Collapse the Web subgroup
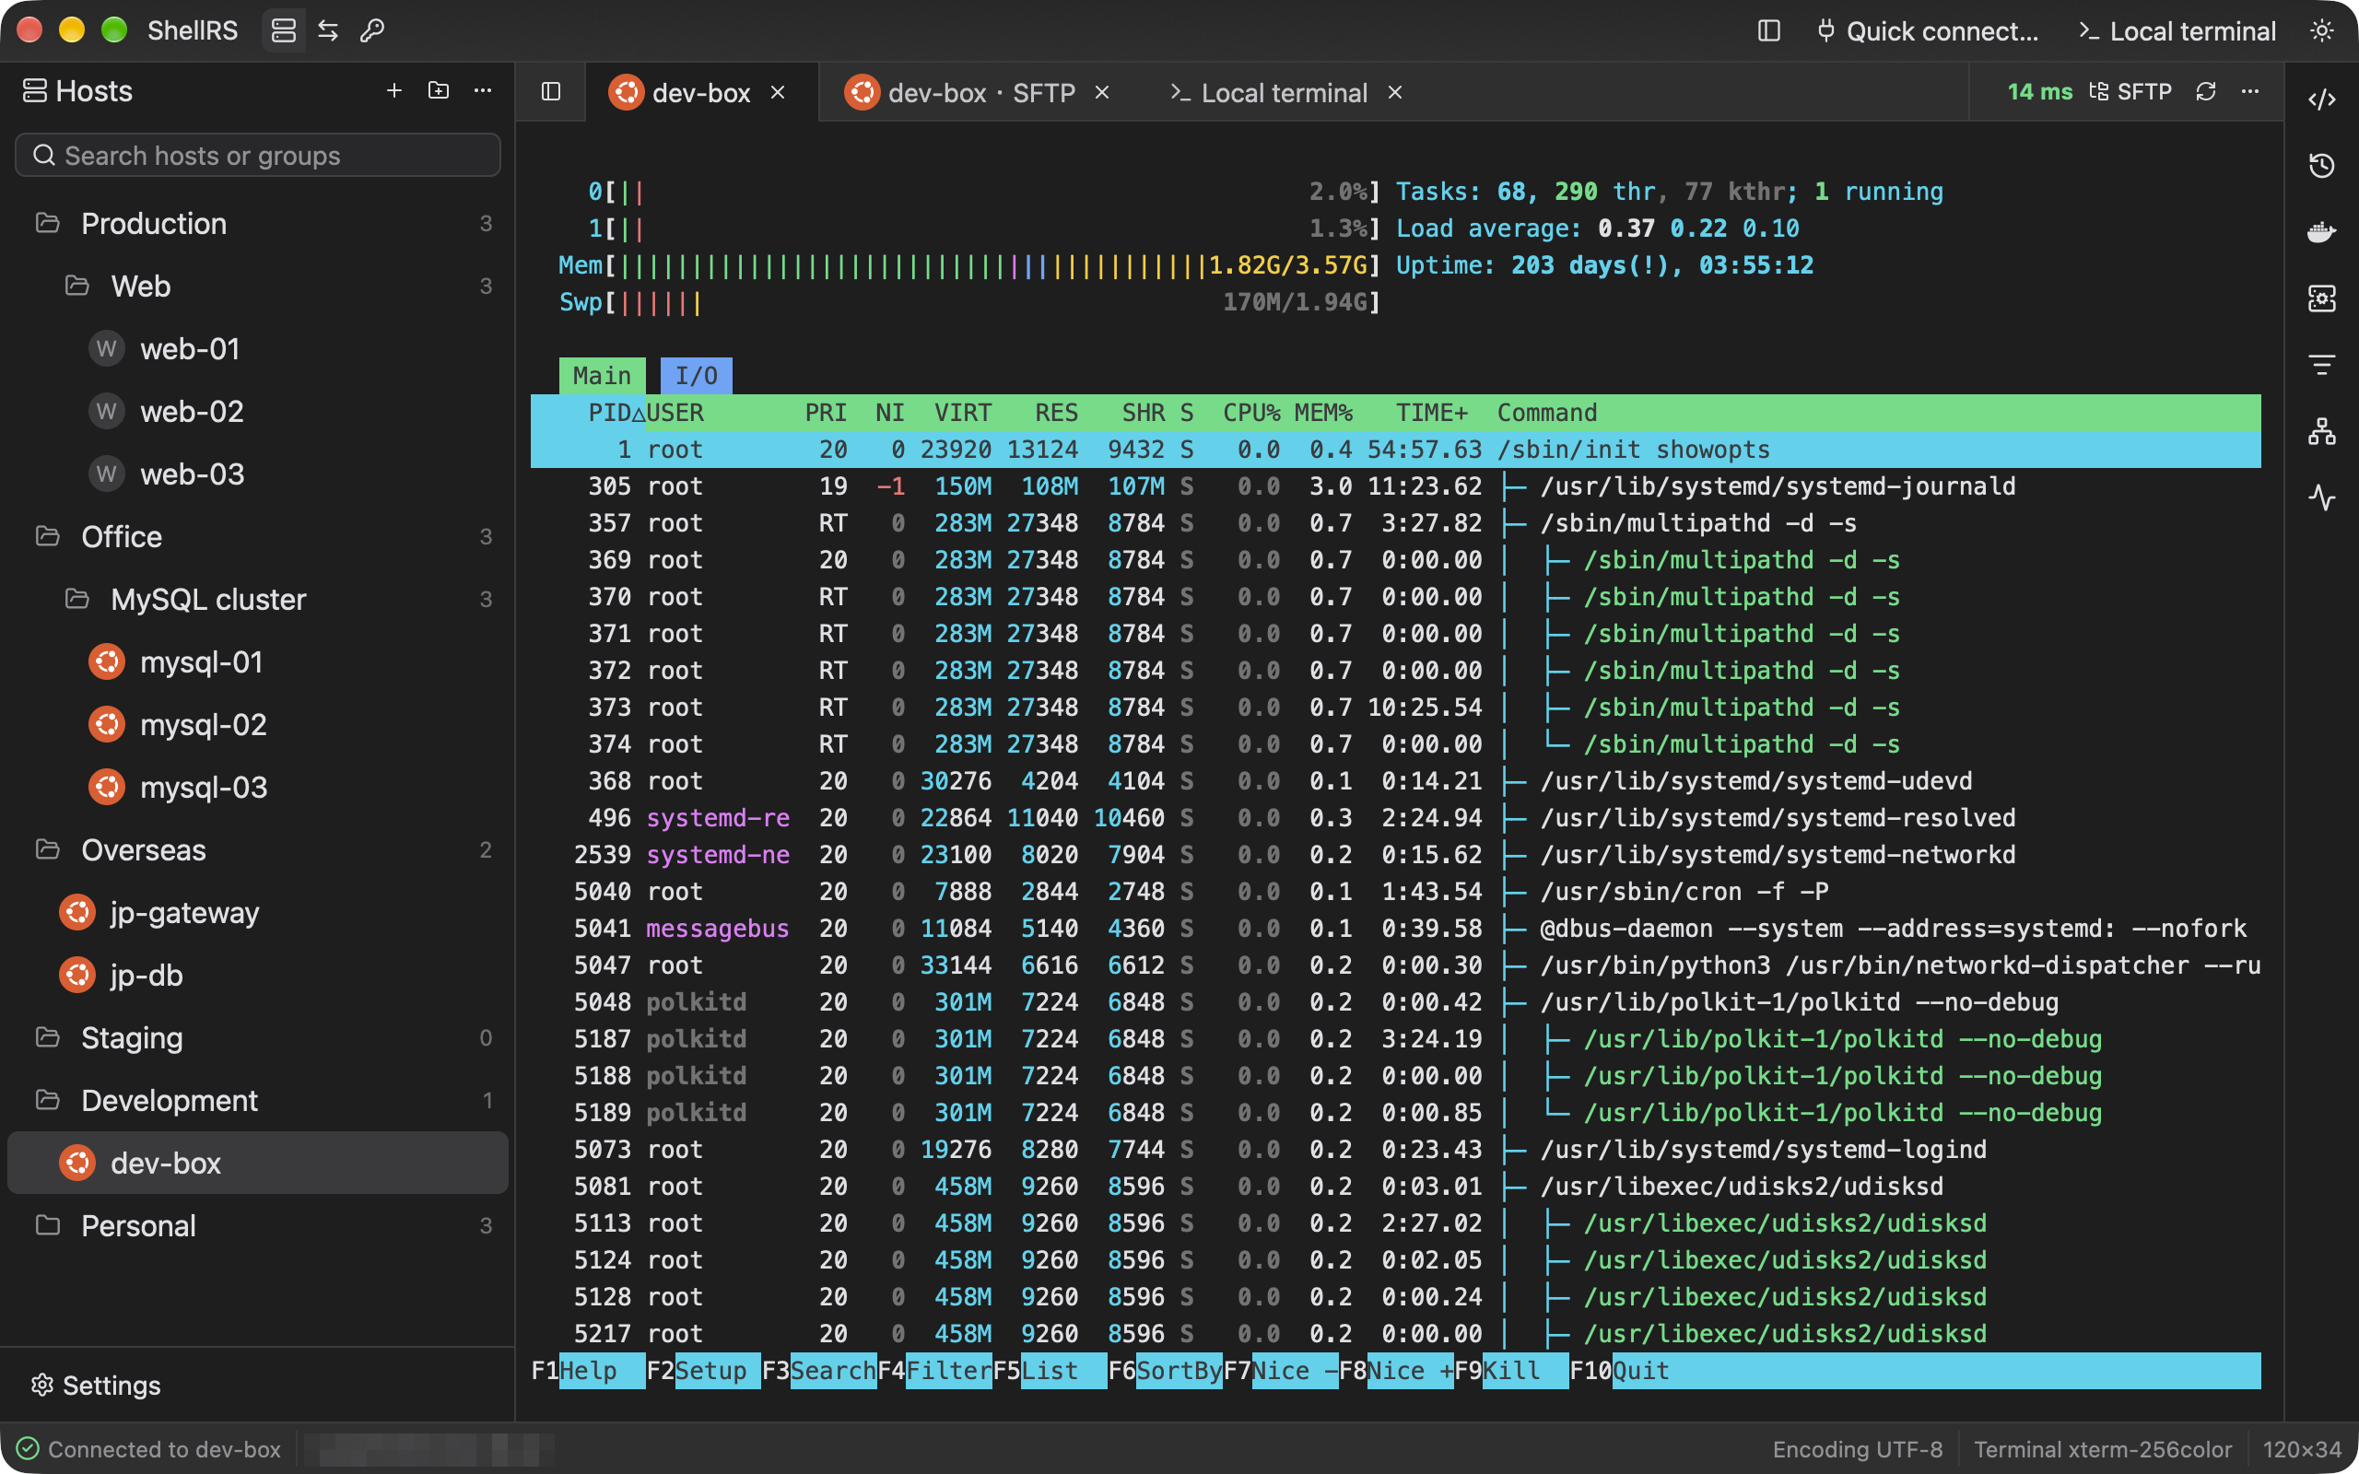The height and width of the screenshot is (1474, 2359). pos(258,286)
